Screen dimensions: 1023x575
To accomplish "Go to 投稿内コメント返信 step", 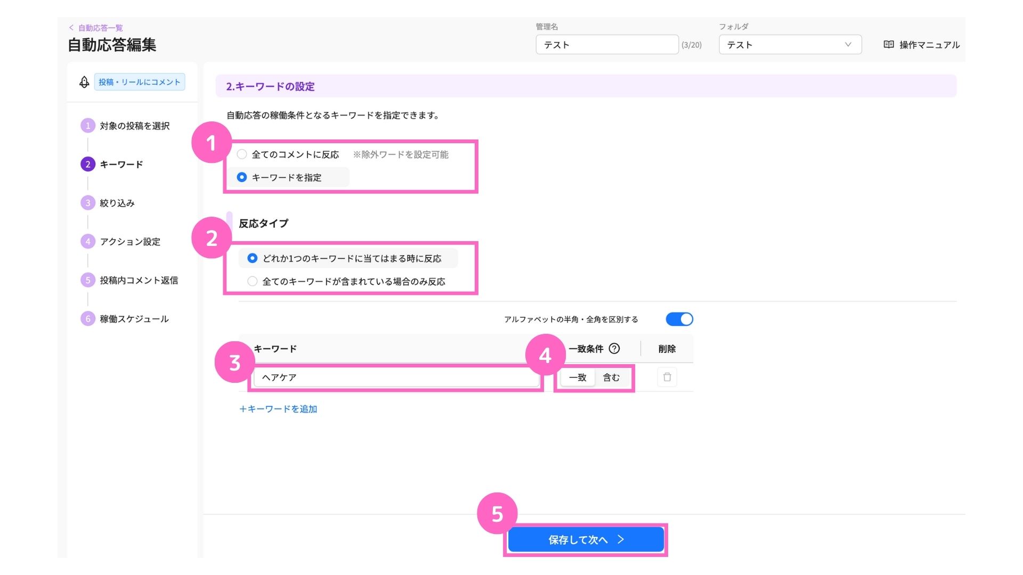I will coord(139,280).
